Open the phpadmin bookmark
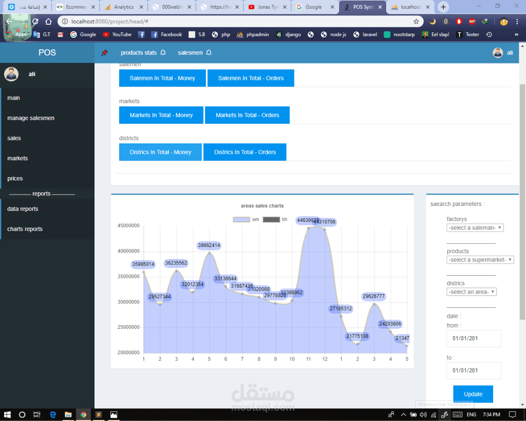This screenshot has height=421, width=526. point(253,35)
